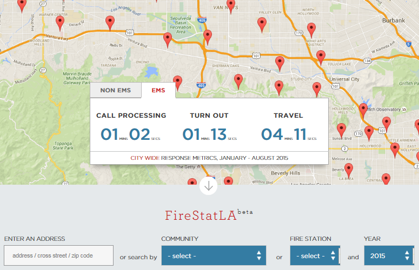Click the Topanga State Park label
This screenshot has height=270, width=419.
(63, 146)
